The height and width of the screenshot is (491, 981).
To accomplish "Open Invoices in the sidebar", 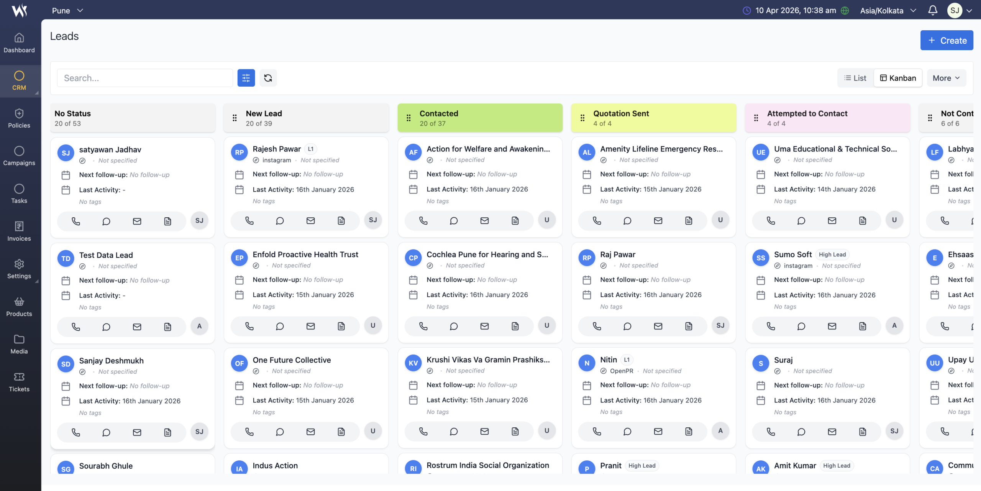I will 19,232.
